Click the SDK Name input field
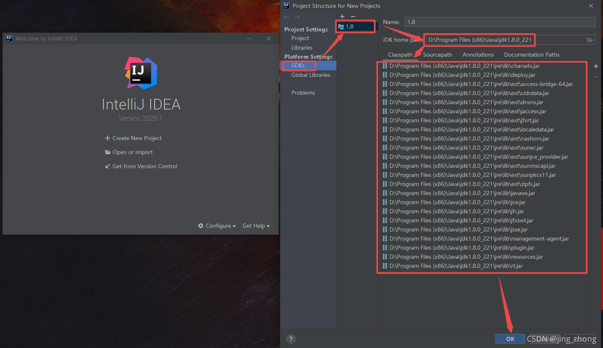Viewport: 603px width, 348px height. (500, 22)
